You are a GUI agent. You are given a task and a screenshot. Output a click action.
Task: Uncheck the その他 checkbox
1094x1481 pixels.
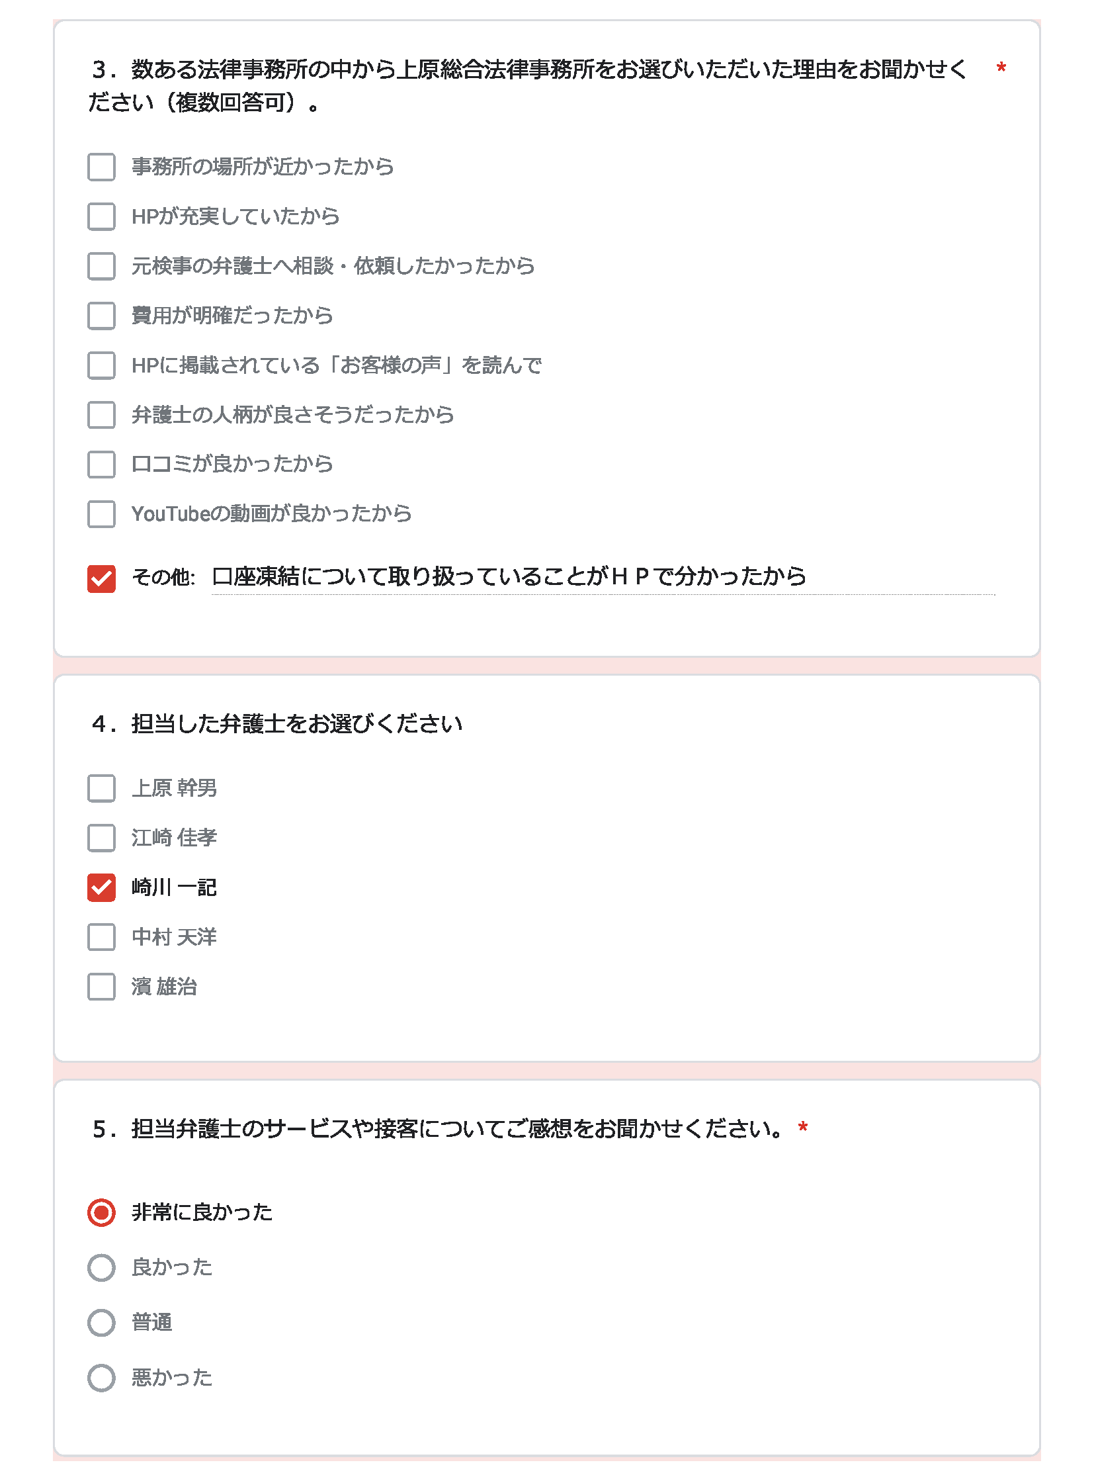pyautogui.click(x=101, y=577)
